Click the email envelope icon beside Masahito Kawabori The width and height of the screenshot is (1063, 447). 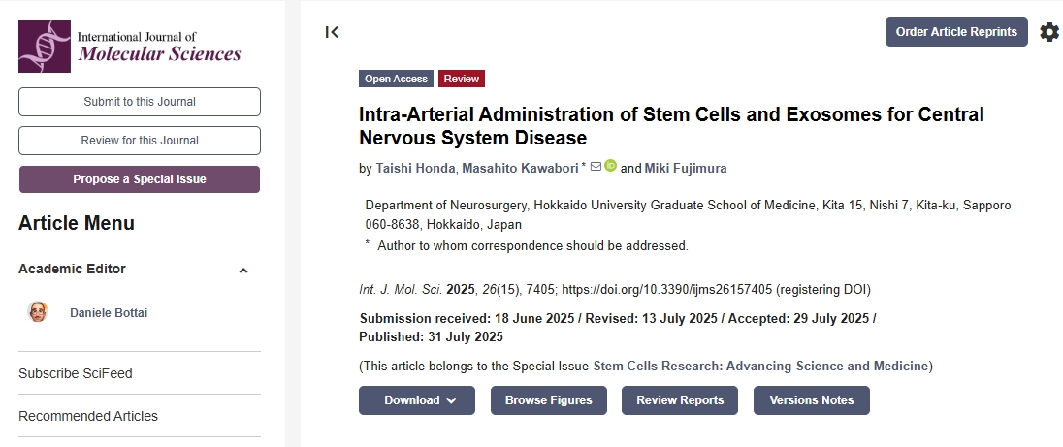point(596,167)
